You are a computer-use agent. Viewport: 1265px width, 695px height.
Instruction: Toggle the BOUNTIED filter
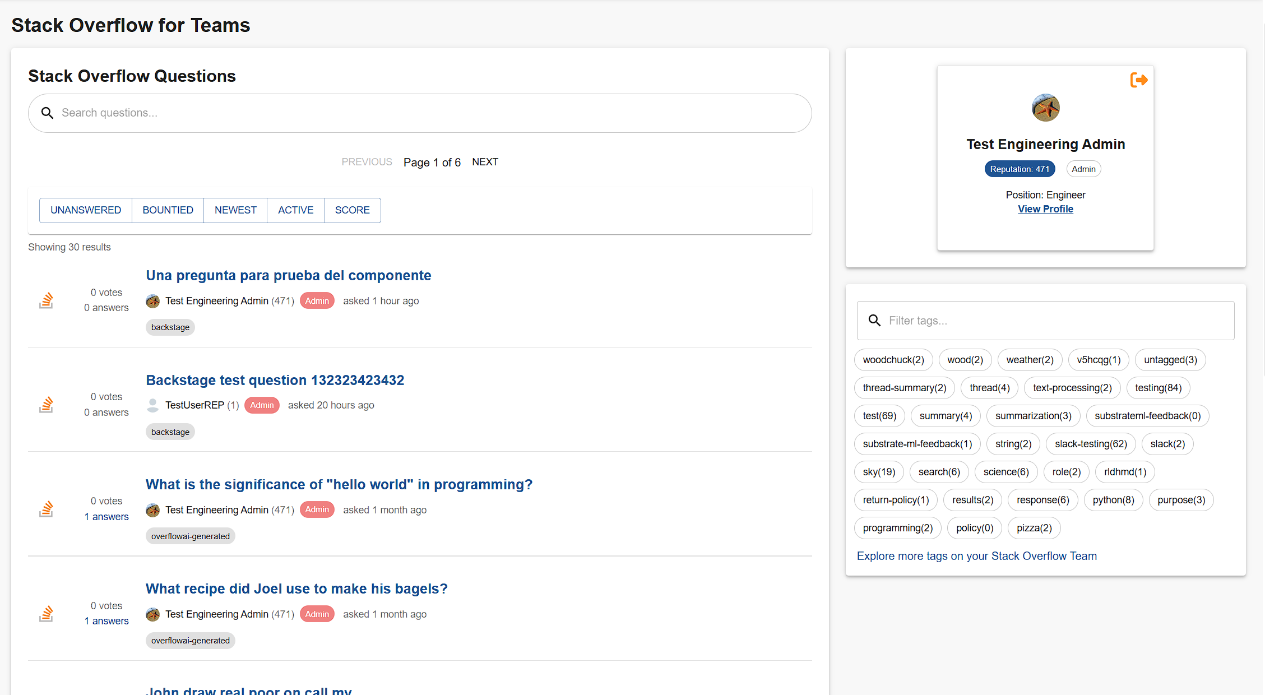point(168,210)
